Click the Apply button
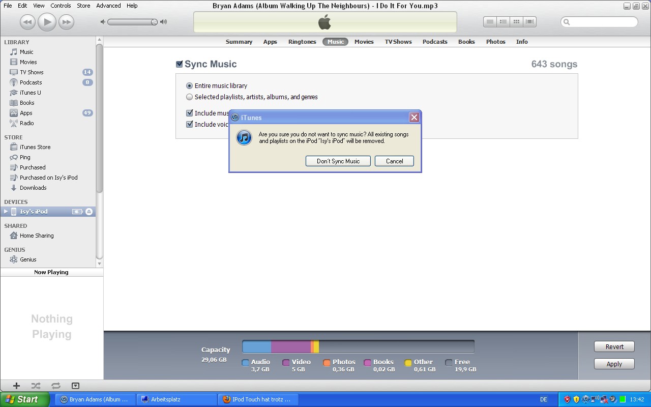 tap(614, 364)
